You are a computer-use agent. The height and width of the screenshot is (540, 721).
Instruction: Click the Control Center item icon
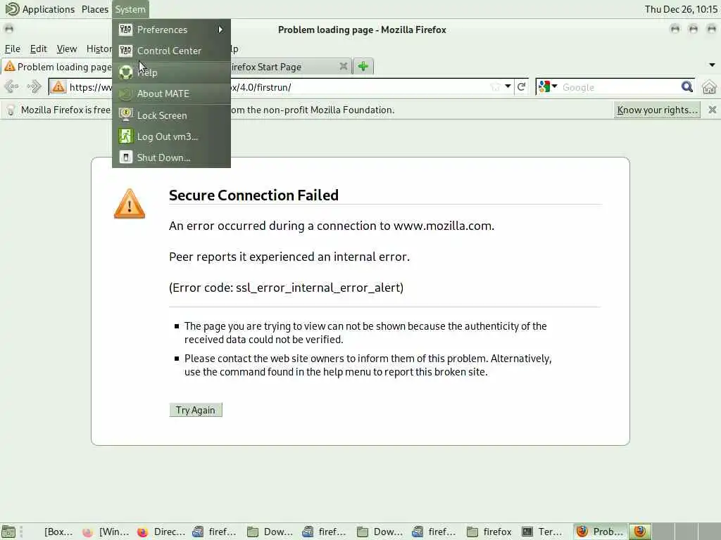click(x=125, y=51)
